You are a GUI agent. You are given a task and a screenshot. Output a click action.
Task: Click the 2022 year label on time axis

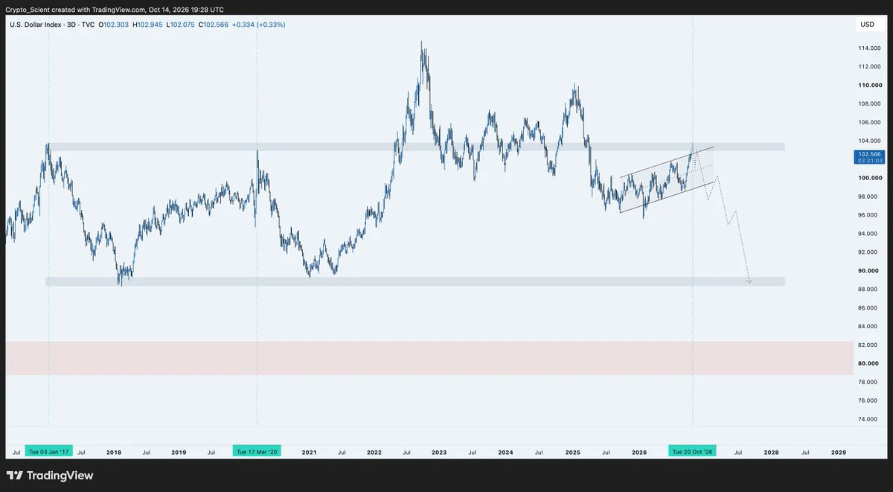(374, 452)
